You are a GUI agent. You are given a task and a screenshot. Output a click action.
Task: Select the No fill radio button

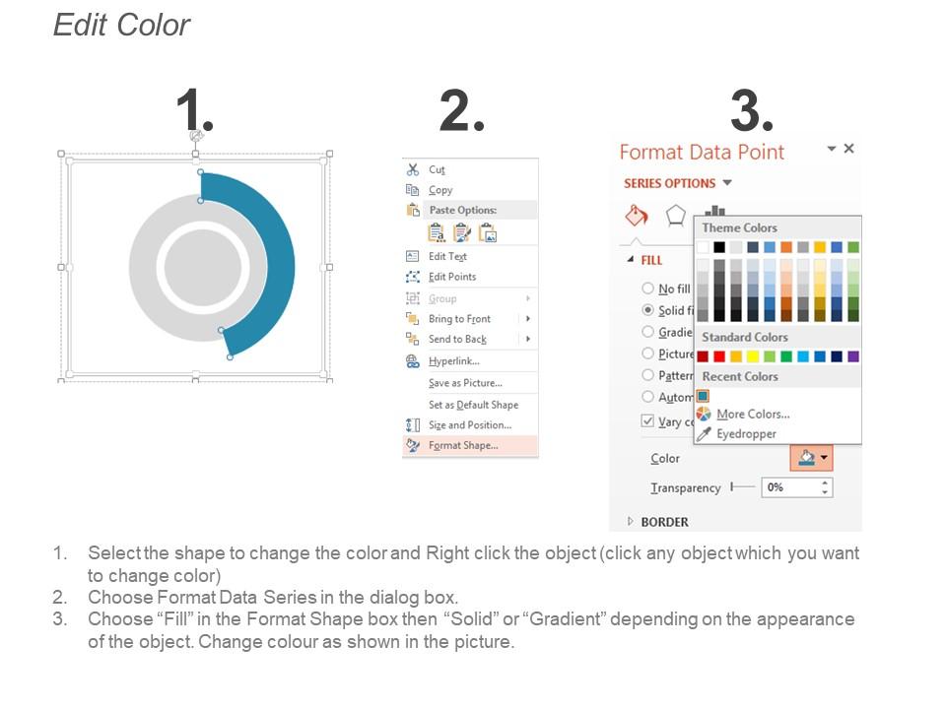pyautogui.click(x=647, y=289)
